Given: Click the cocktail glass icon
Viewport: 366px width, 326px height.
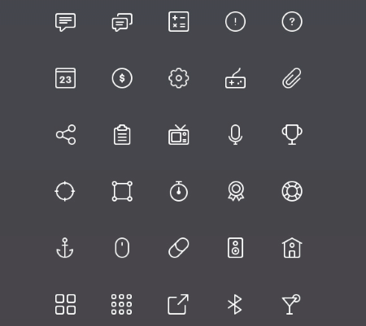Looking at the screenshot, I should [x=291, y=305].
